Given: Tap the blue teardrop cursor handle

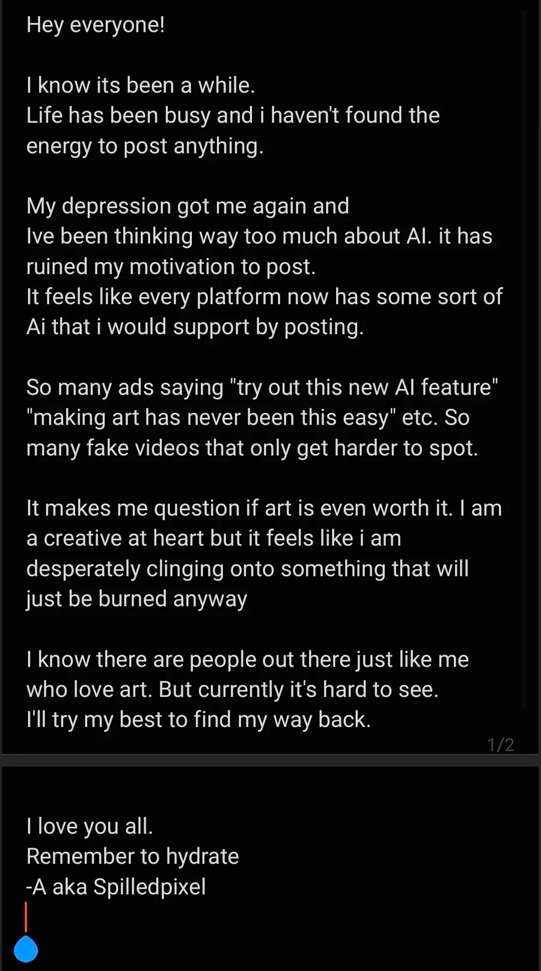Looking at the screenshot, I should (x=26, y=949).
